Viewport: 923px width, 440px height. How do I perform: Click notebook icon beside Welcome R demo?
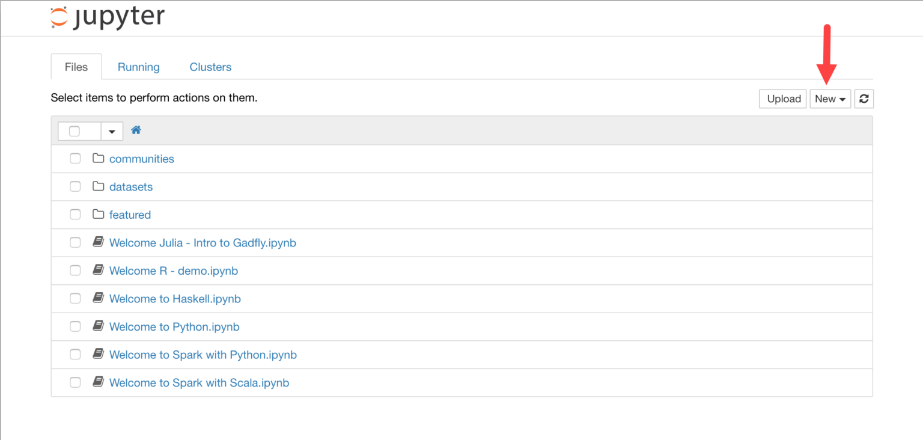(99, 270)
